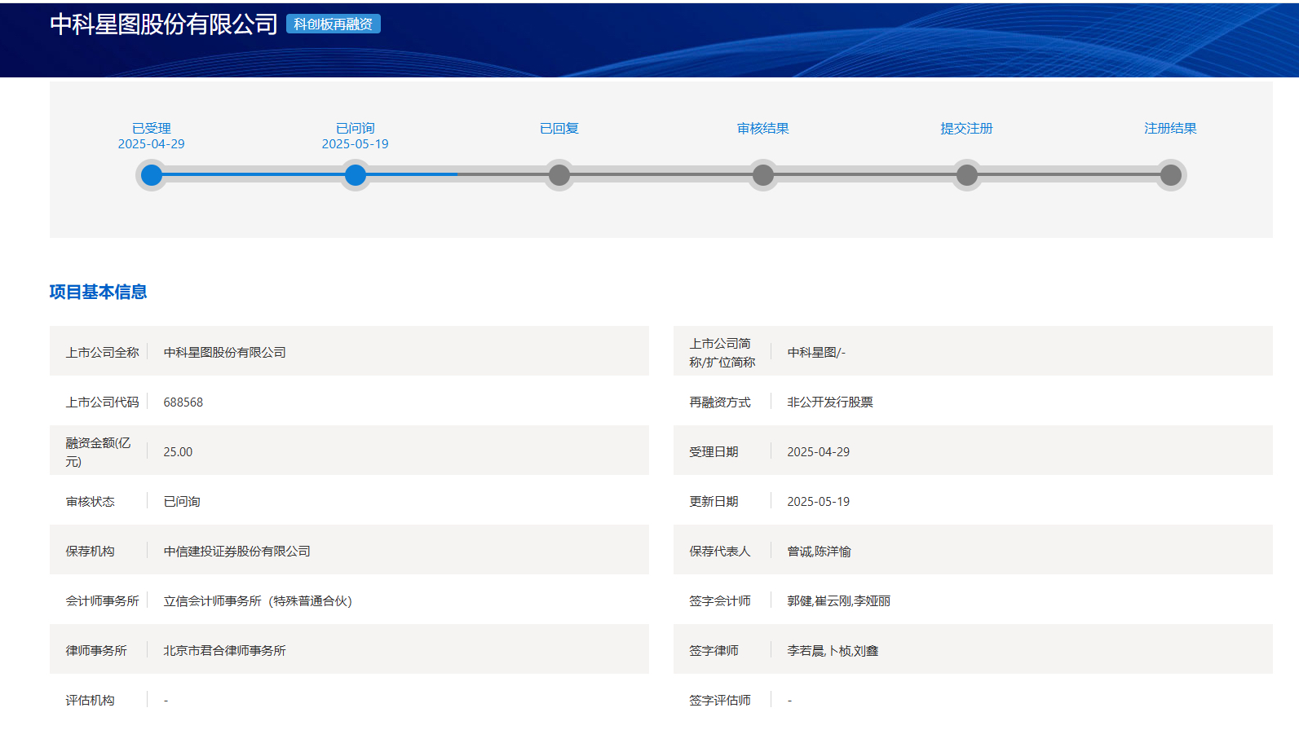Screen dimensions: 1299x743
Task: Click the 已回复 stage label
Action: tap(559, 129)
